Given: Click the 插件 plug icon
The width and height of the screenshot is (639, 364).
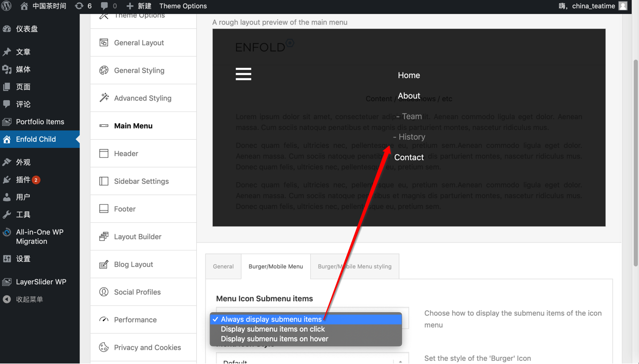Looking at the screenshot, I should (7, 180).
